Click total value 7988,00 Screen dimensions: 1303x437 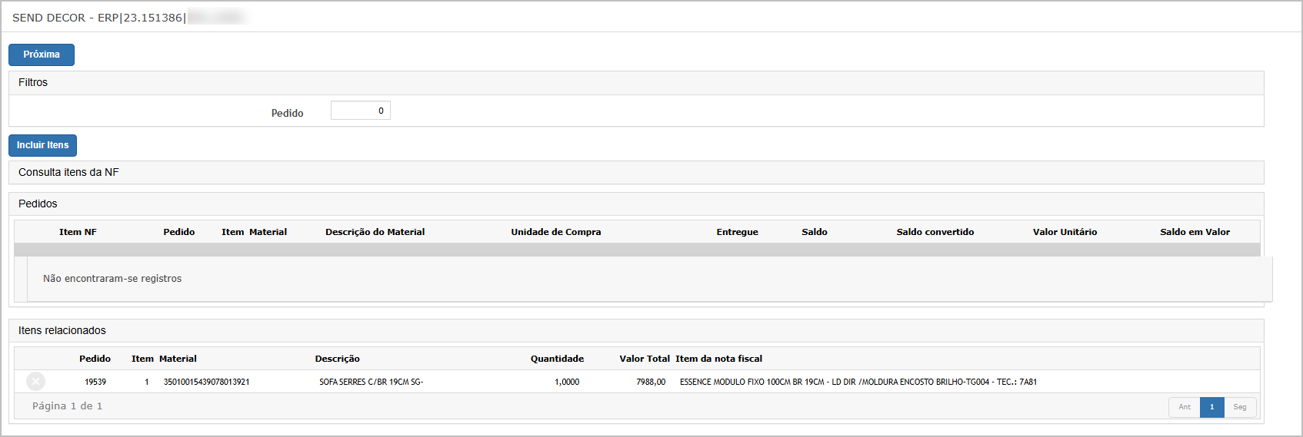[651, 382]
